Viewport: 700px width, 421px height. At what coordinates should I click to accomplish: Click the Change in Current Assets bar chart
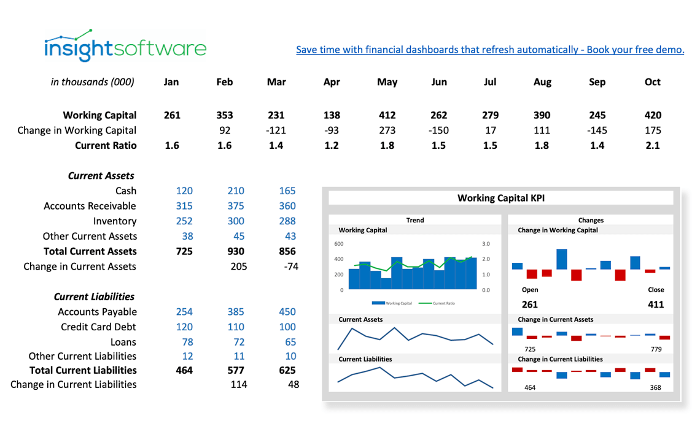pyautogui.click(x=589, y=334)
